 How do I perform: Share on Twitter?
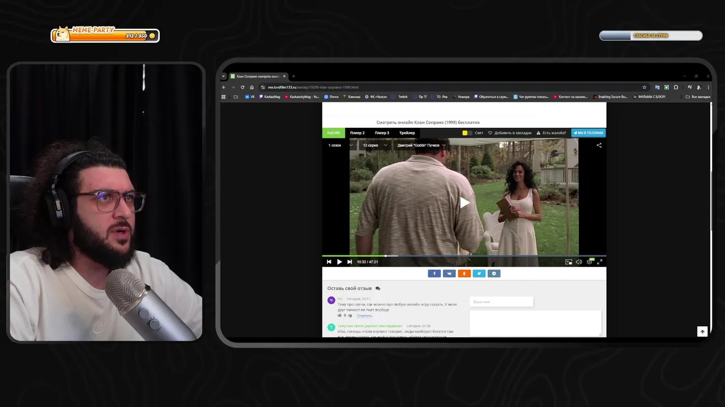coord(479,274)
